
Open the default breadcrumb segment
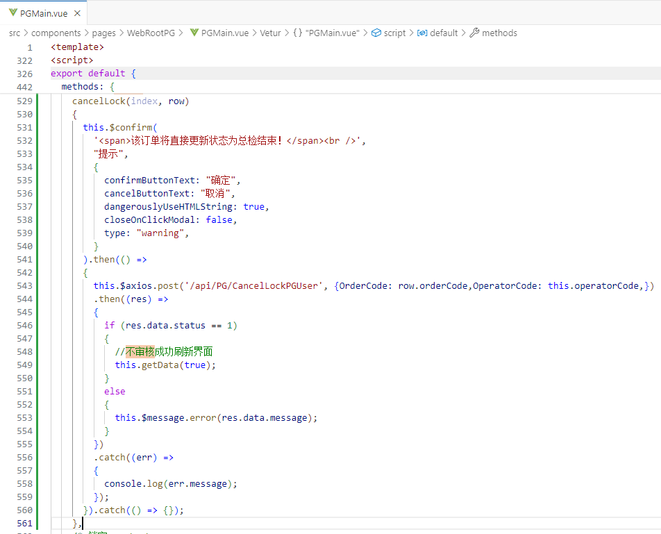[x=444, y=33]
